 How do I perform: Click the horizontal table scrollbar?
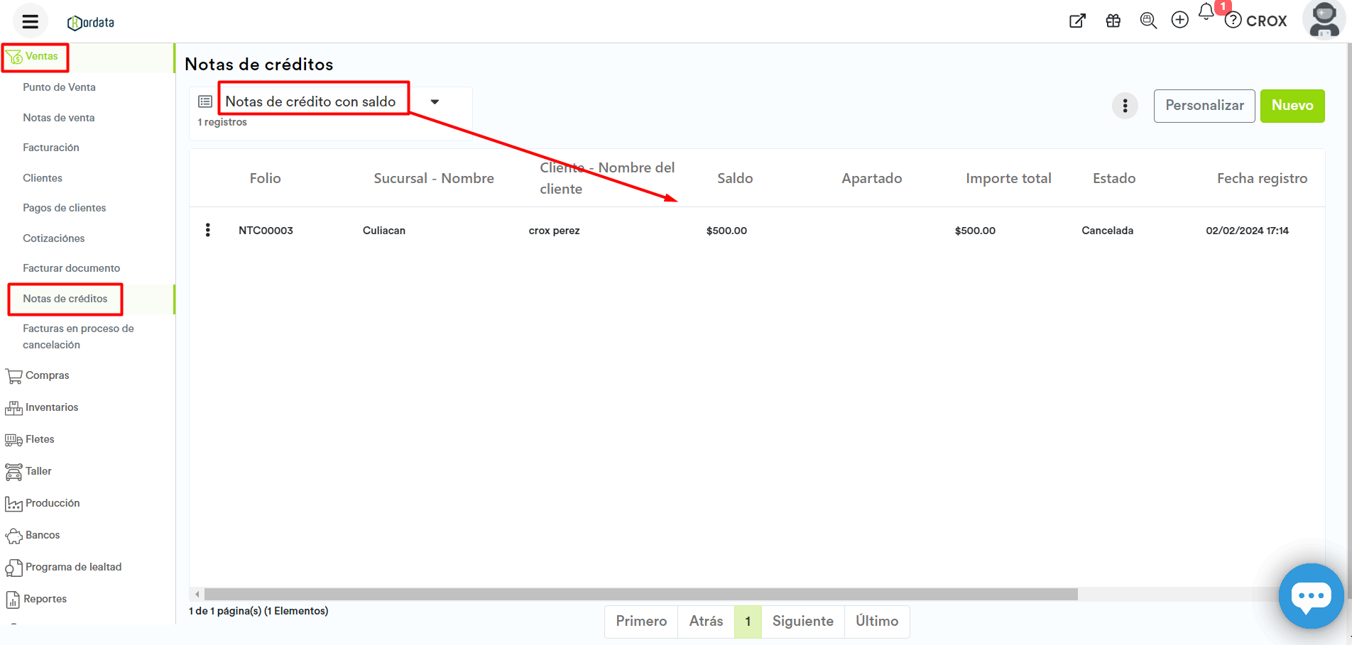point(639,594)
